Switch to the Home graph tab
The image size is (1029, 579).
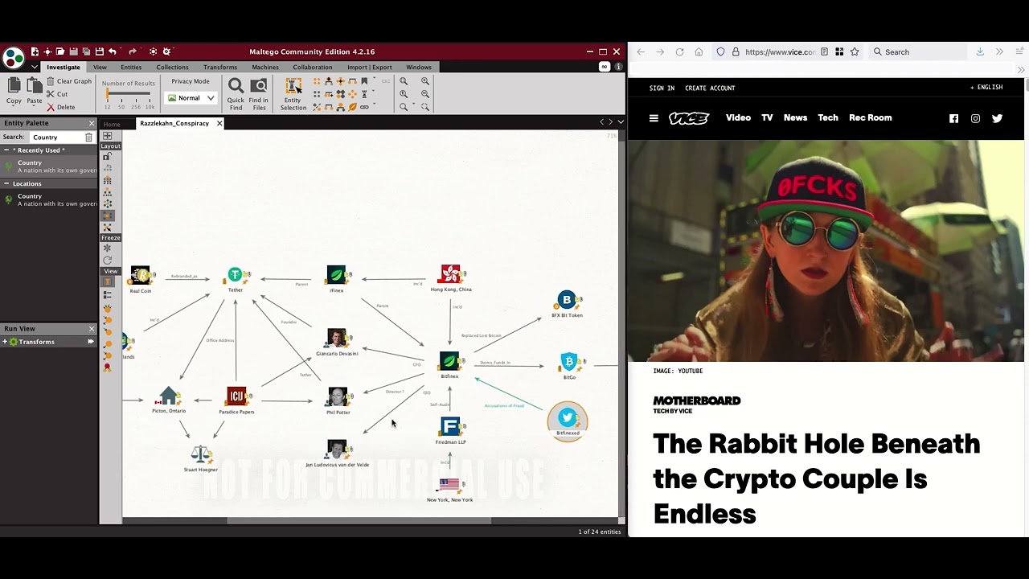tap(112, 124)
